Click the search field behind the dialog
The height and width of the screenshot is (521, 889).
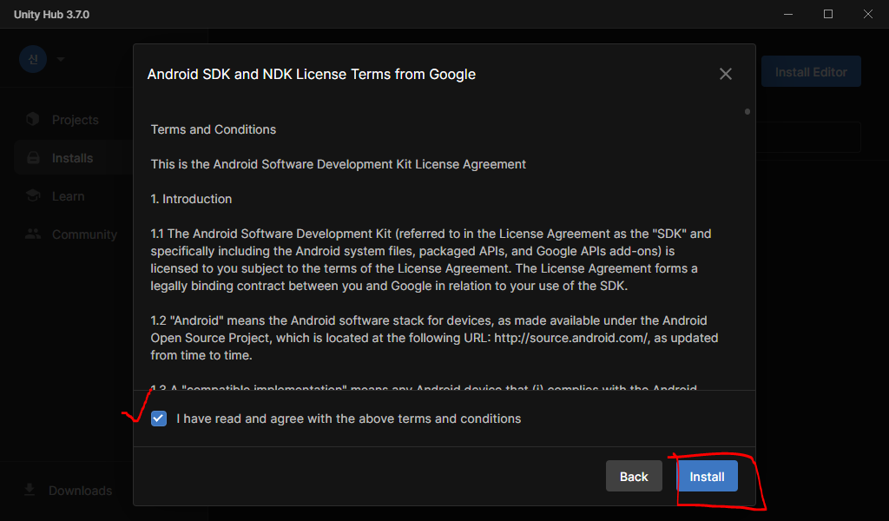pyautogui.click(x=807, y=137)
